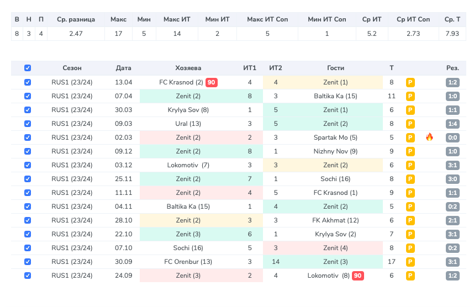Click the ИТ2 value 14 in the 30.09 row
The width and height of the screenshot is (474, 307).
pos(276,262)
